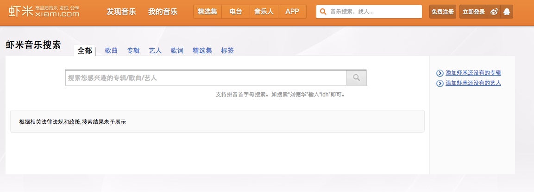Image resolution: width=534 pixels, height=192 pixels.
Task: Switch to the 标签 search tab
Action: pos(227,51)
